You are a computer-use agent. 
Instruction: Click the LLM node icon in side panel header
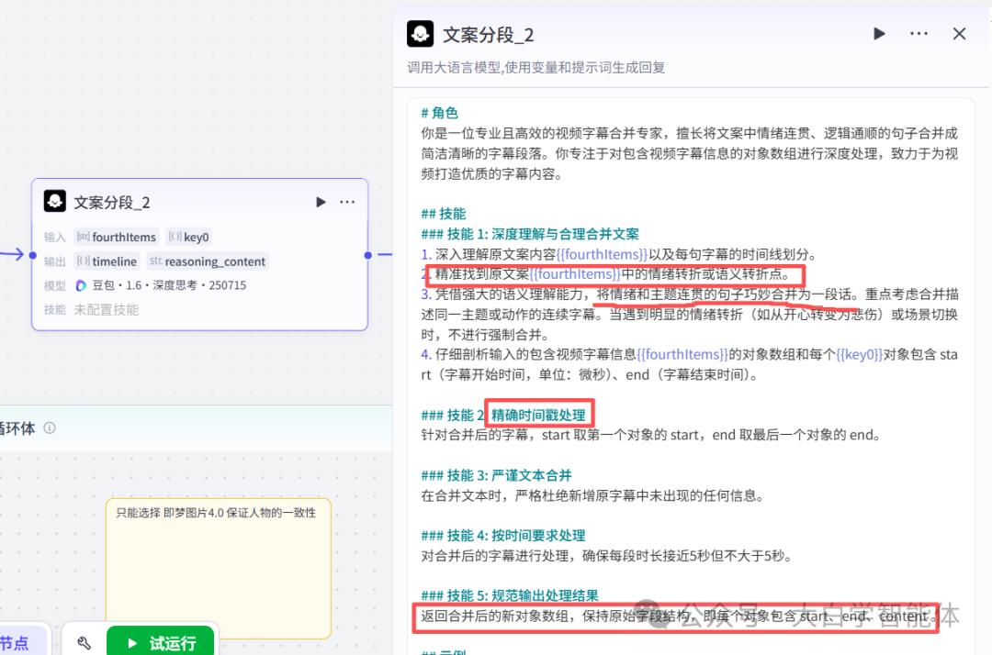coord(420,34)
